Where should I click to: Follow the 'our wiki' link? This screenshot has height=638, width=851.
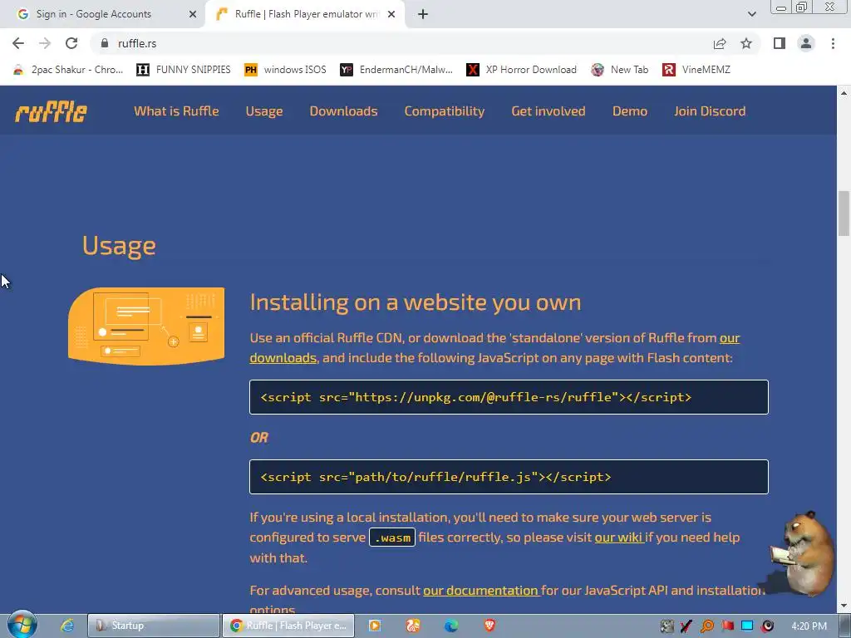[618, 537]
